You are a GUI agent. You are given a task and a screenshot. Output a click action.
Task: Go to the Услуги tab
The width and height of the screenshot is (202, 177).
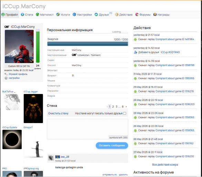(63, 15)
